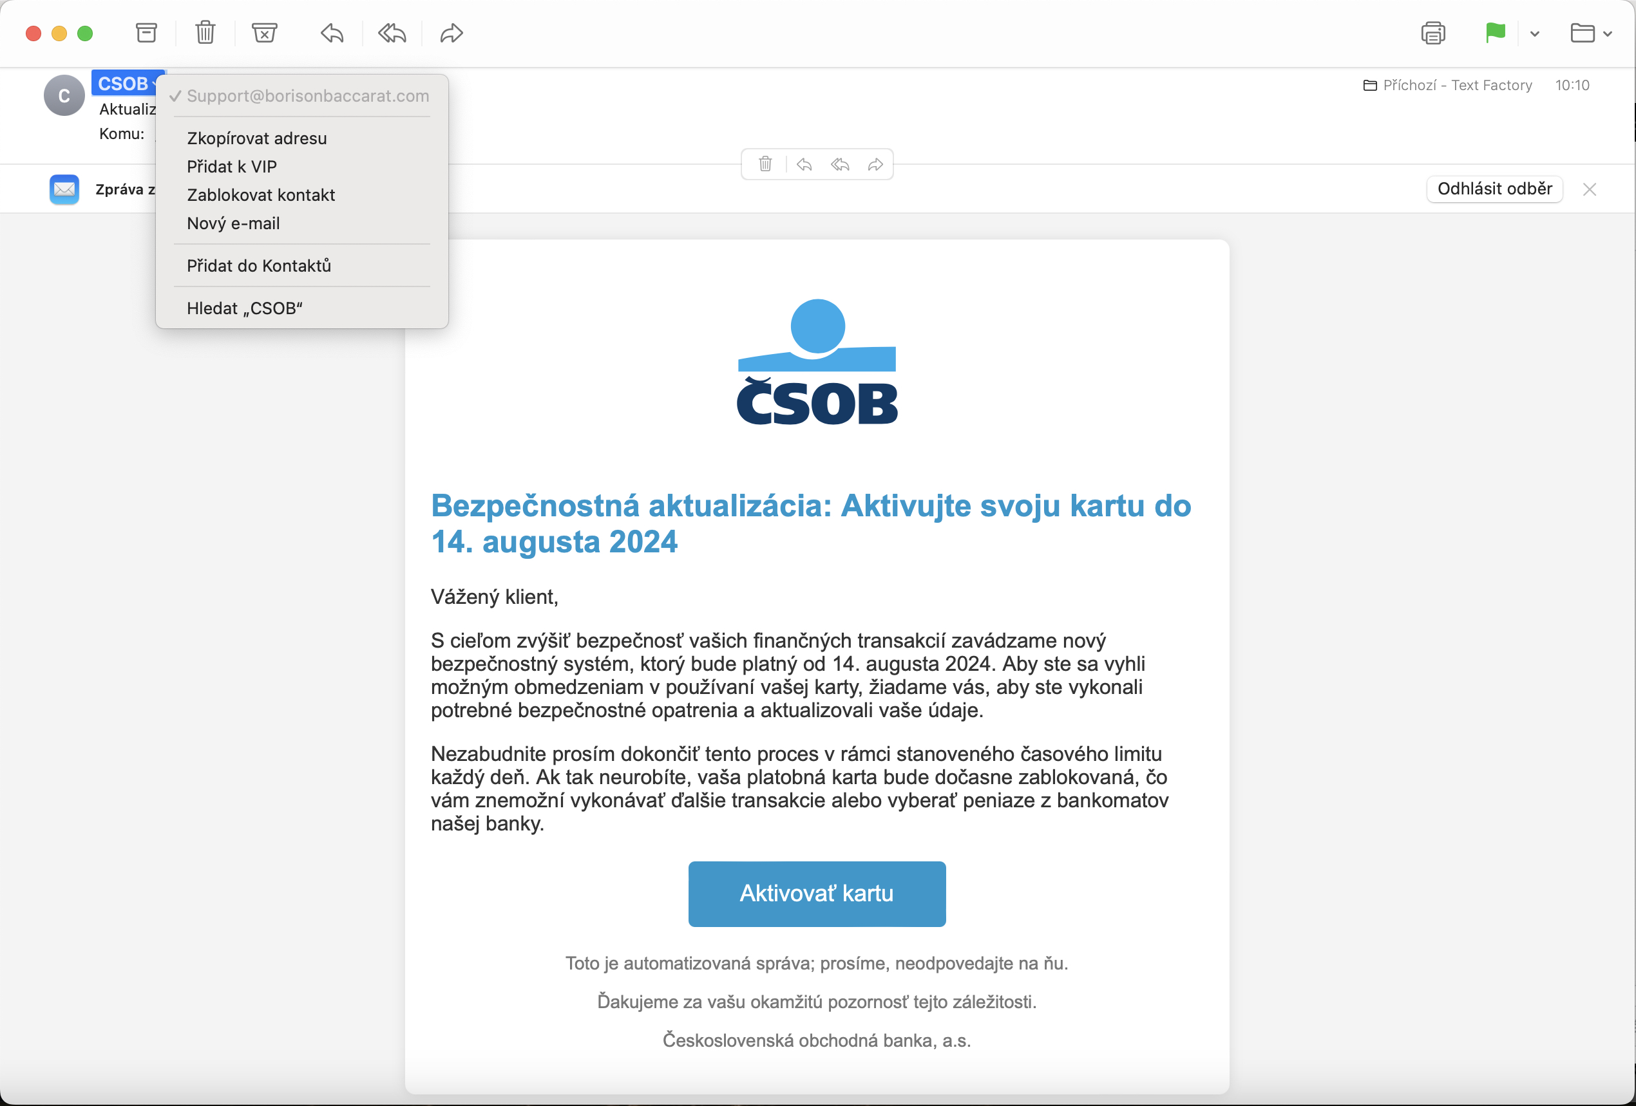
Task: Click the Aktivovať kartu button
Action: (x=816, y=893)
